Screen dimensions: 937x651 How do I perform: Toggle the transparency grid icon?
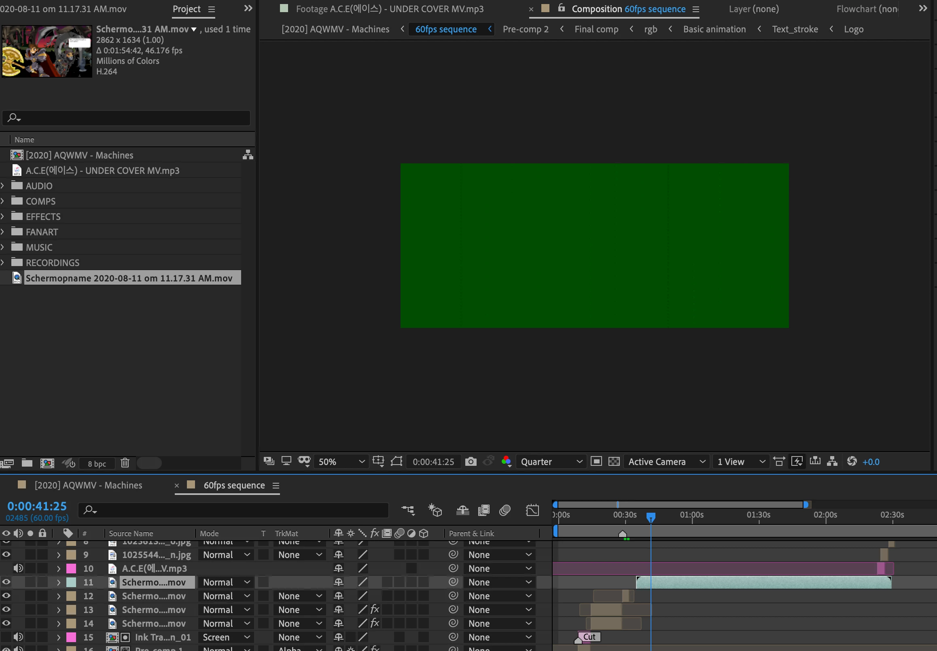(x=614, y=461)
